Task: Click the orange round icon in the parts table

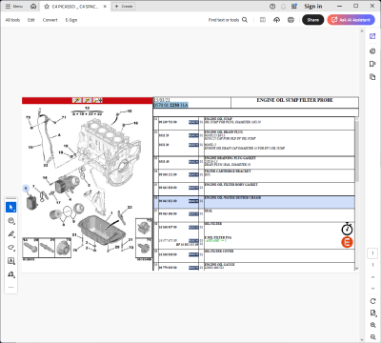Action: pos(347,242)
